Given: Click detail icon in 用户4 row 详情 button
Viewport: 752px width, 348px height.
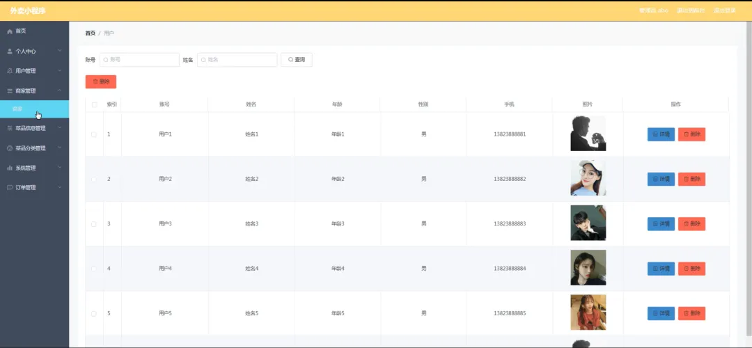Looking at the screenshot, I should click(656, 269).
